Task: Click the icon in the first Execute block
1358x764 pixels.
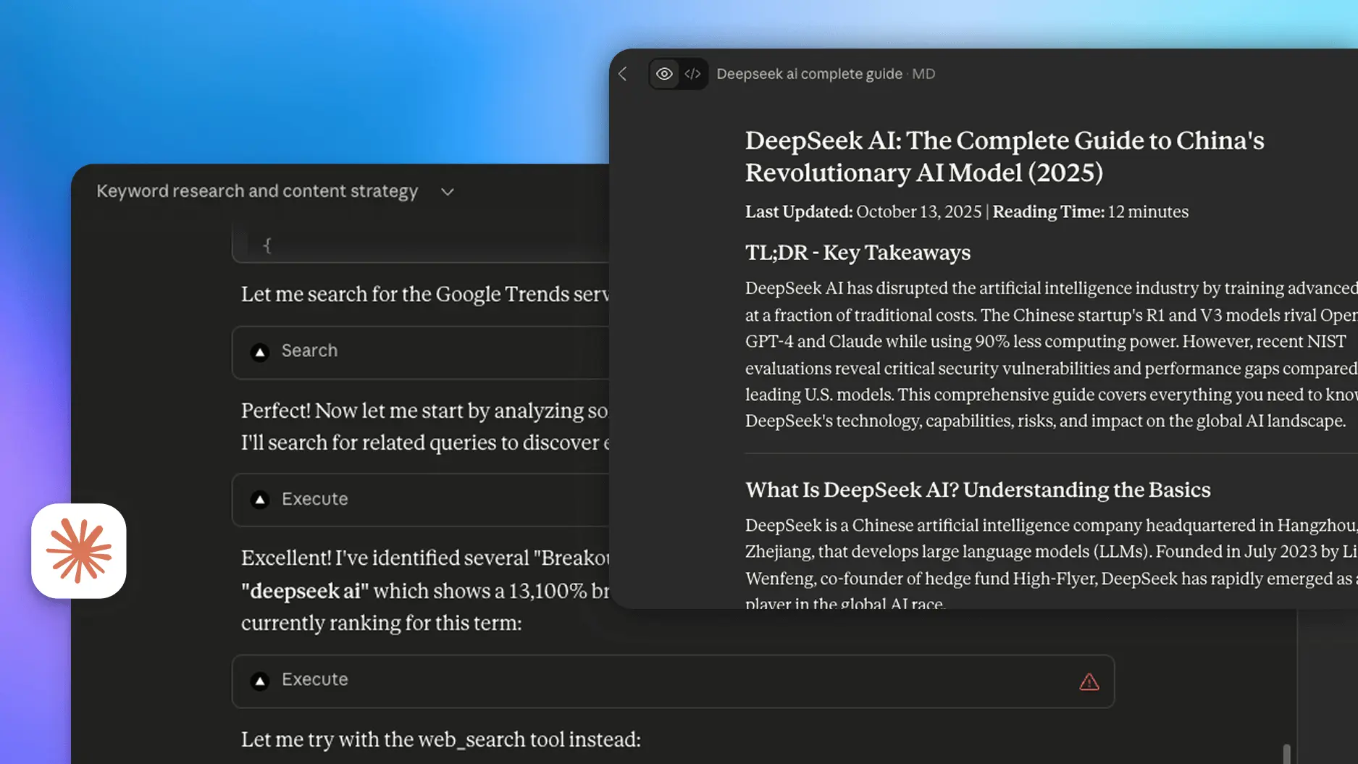Action: pos(260,500)
